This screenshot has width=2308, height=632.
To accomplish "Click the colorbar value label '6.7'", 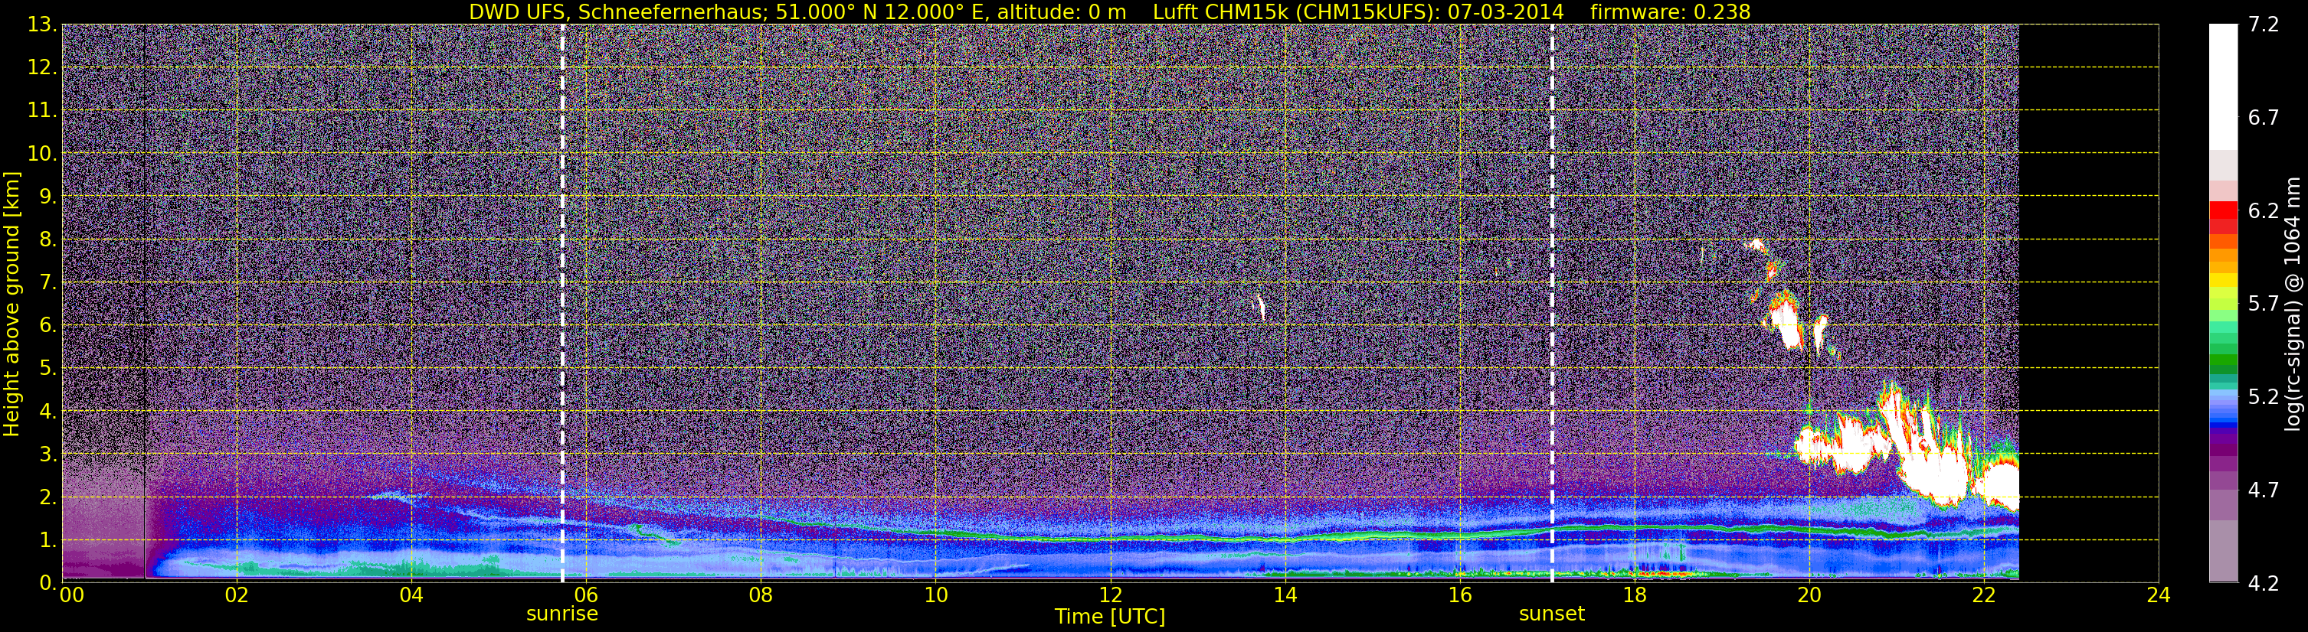I will click(x=2264, y=118).
